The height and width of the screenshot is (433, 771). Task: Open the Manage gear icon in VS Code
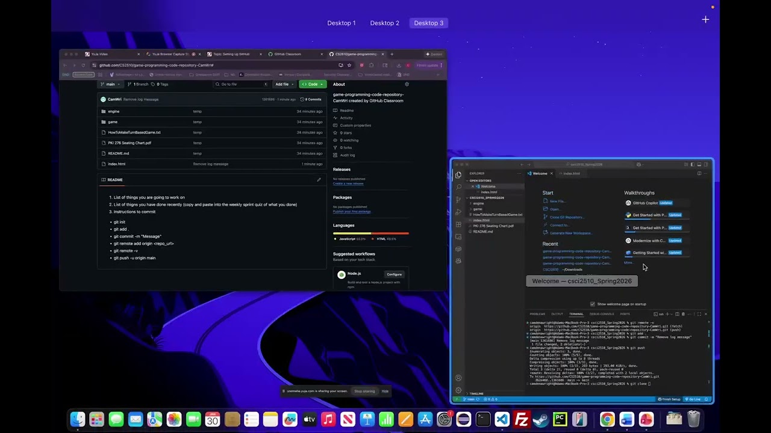point(458,390)
